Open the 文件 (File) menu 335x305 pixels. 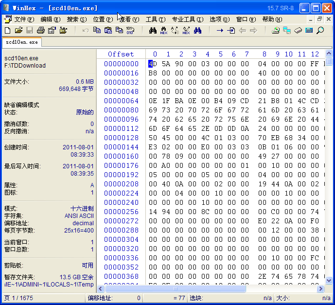(24, 19)
